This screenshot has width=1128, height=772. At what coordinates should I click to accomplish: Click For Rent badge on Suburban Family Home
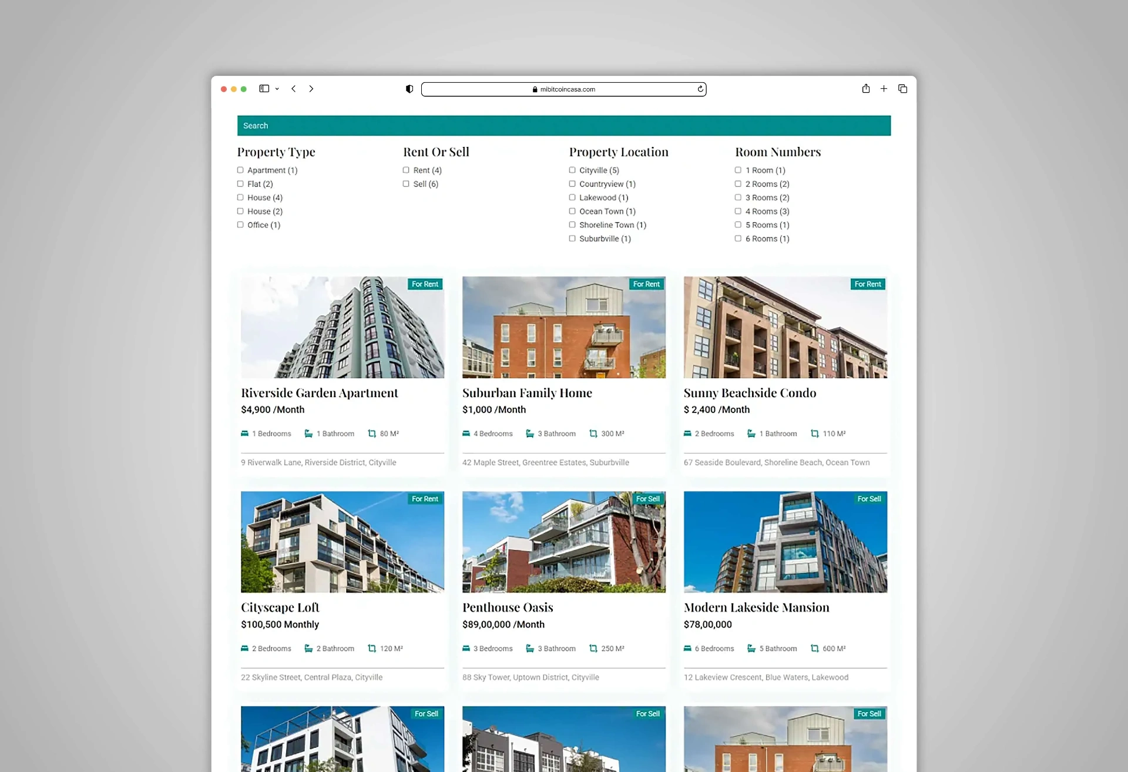646,284
